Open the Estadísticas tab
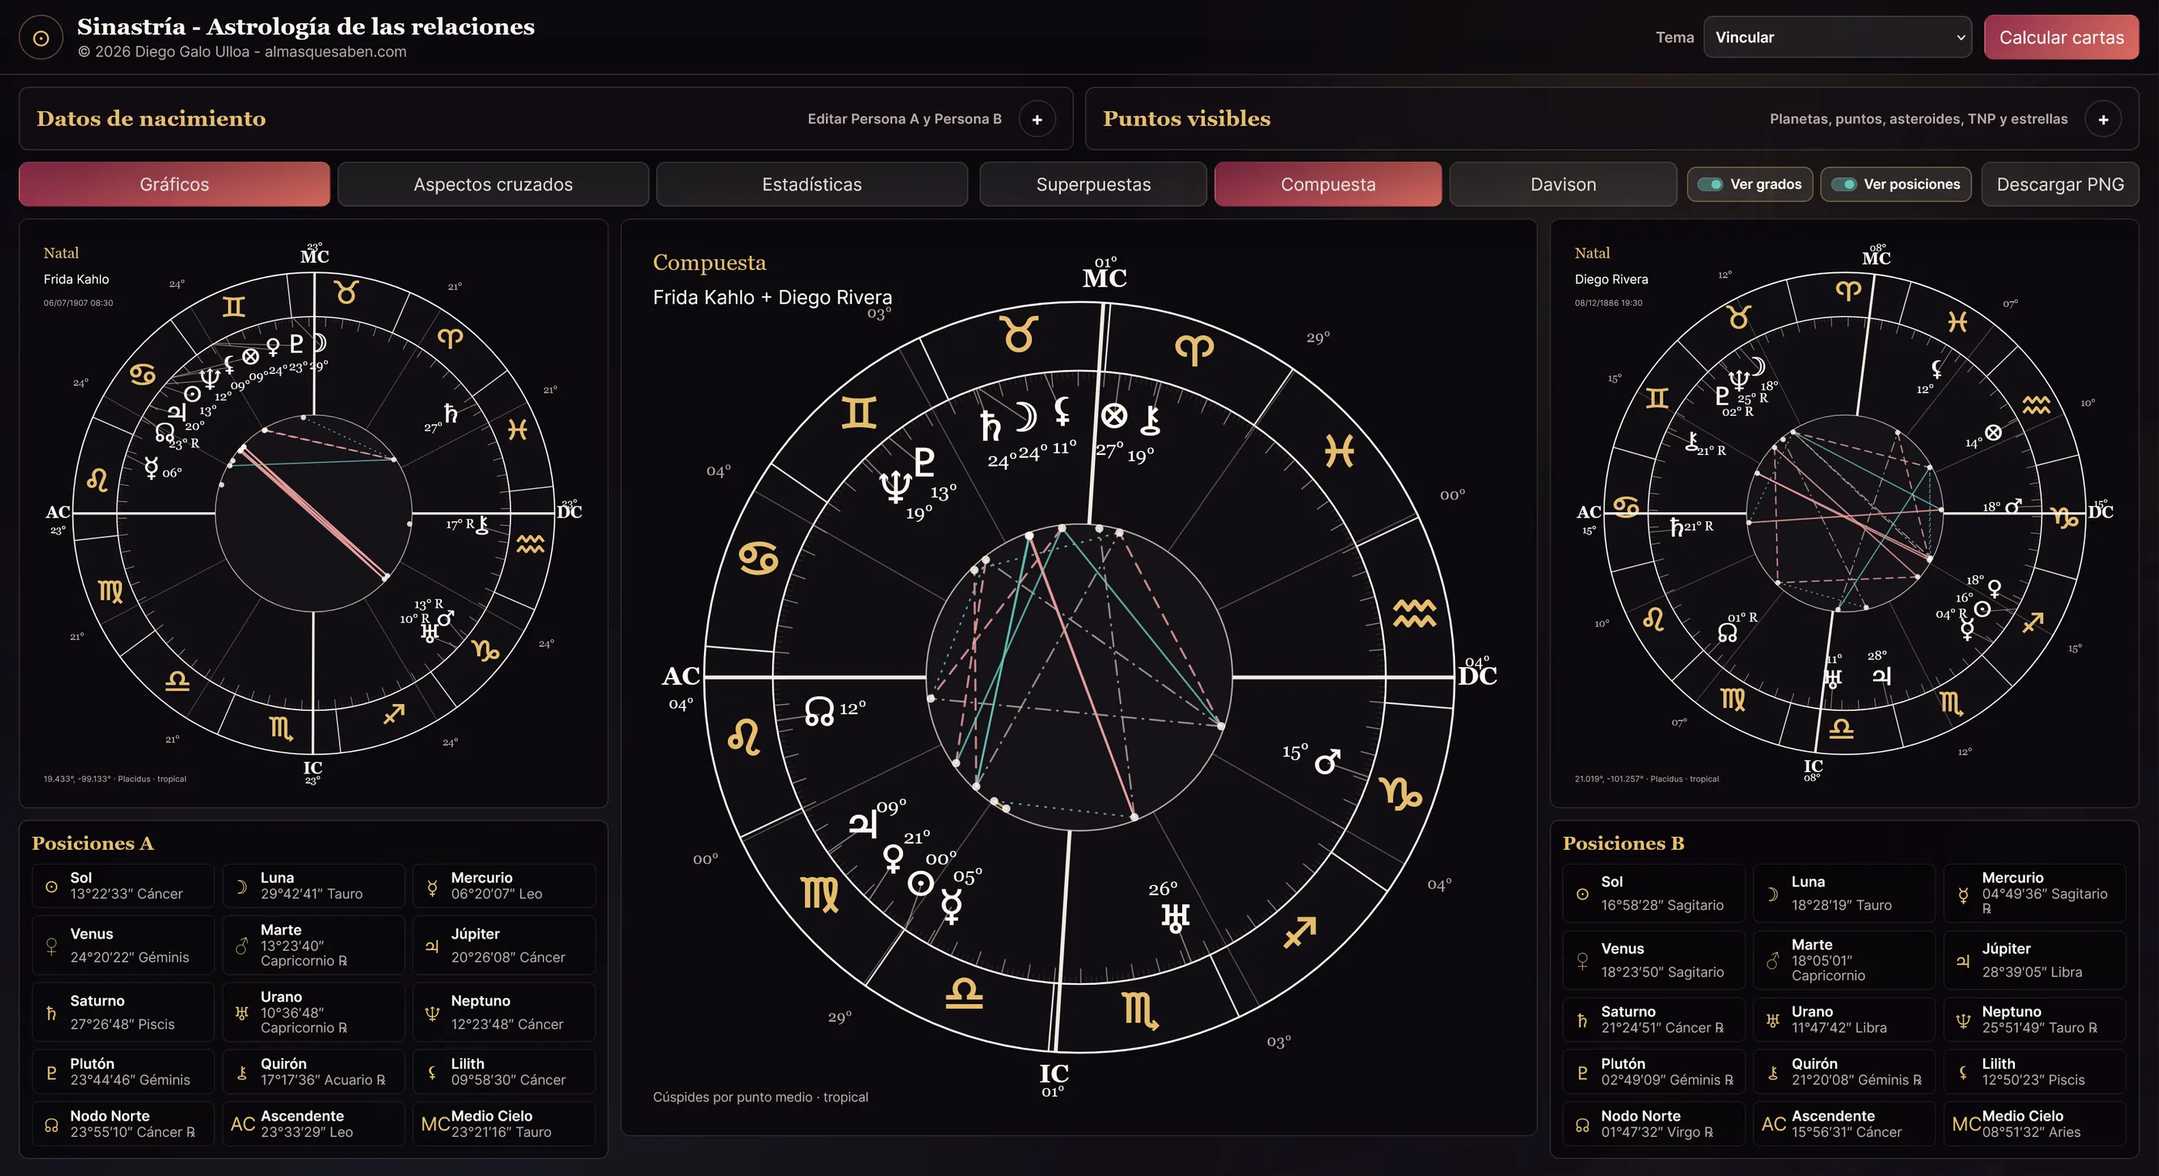2159x1176 pixels. click(811, 184)
